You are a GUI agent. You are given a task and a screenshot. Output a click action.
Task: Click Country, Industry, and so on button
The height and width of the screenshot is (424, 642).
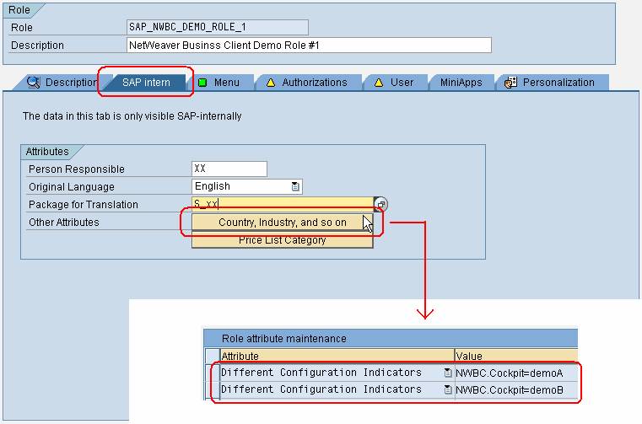click(x=283, y=223)
